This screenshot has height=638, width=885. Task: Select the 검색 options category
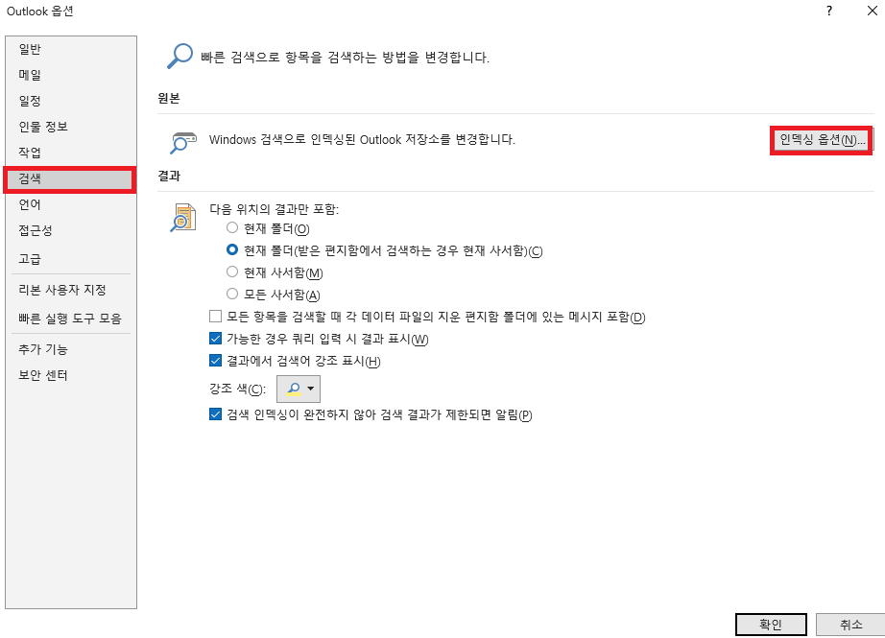(71, 179)
